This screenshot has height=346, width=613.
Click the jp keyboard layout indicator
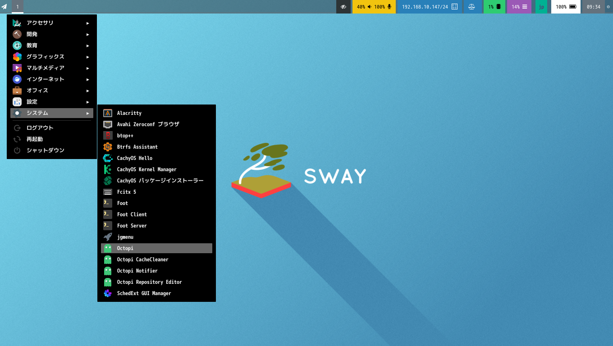[541, 7]
